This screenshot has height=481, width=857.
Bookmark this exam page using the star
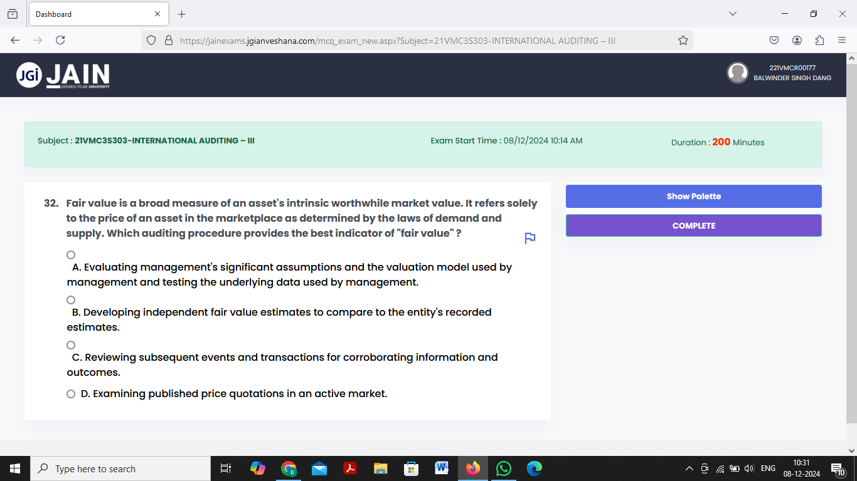tap(682, 39)
